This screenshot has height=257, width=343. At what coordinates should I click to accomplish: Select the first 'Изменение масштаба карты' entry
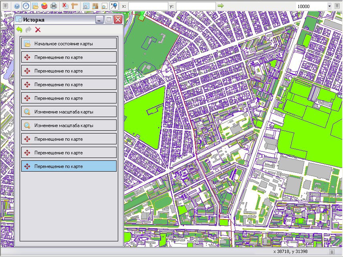point(69,112)
